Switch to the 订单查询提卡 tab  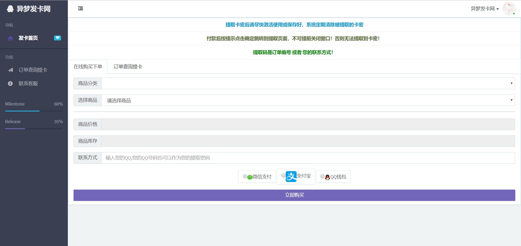128,66
